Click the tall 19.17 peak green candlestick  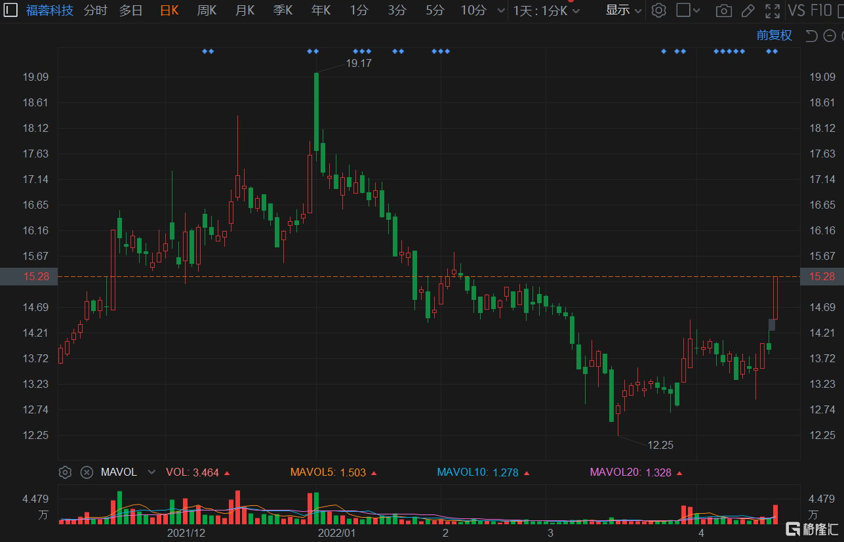coord(316,112)
